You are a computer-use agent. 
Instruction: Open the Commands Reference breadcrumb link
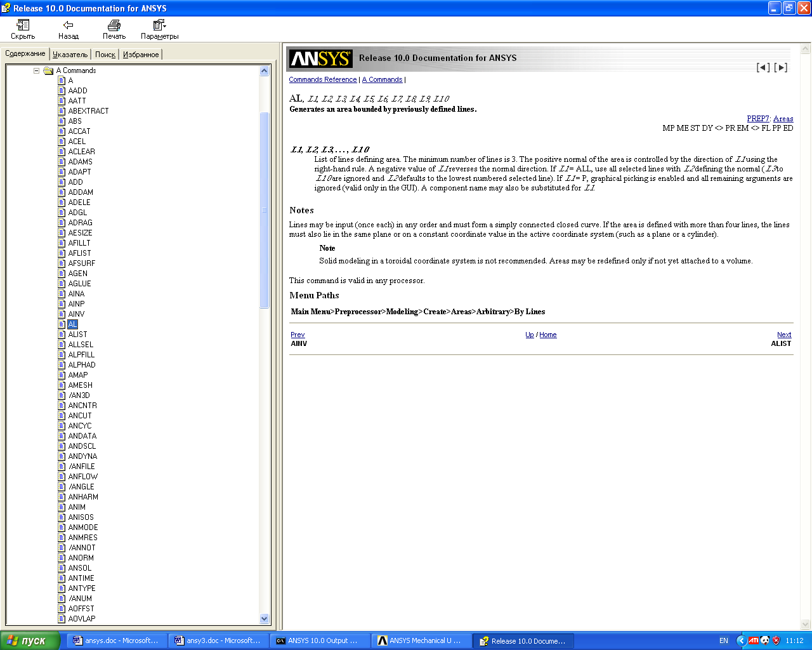click(323, 79)
